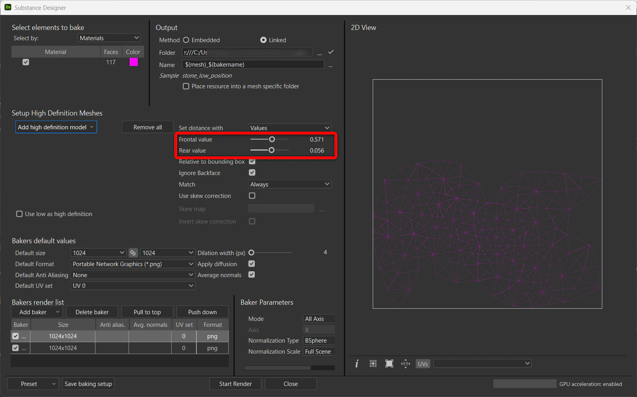Open the Default Format dropdown

pos(133,264)
